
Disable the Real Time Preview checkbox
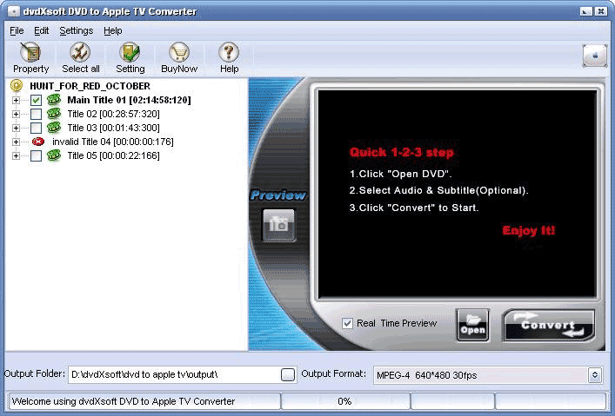(x=348, y=323)
